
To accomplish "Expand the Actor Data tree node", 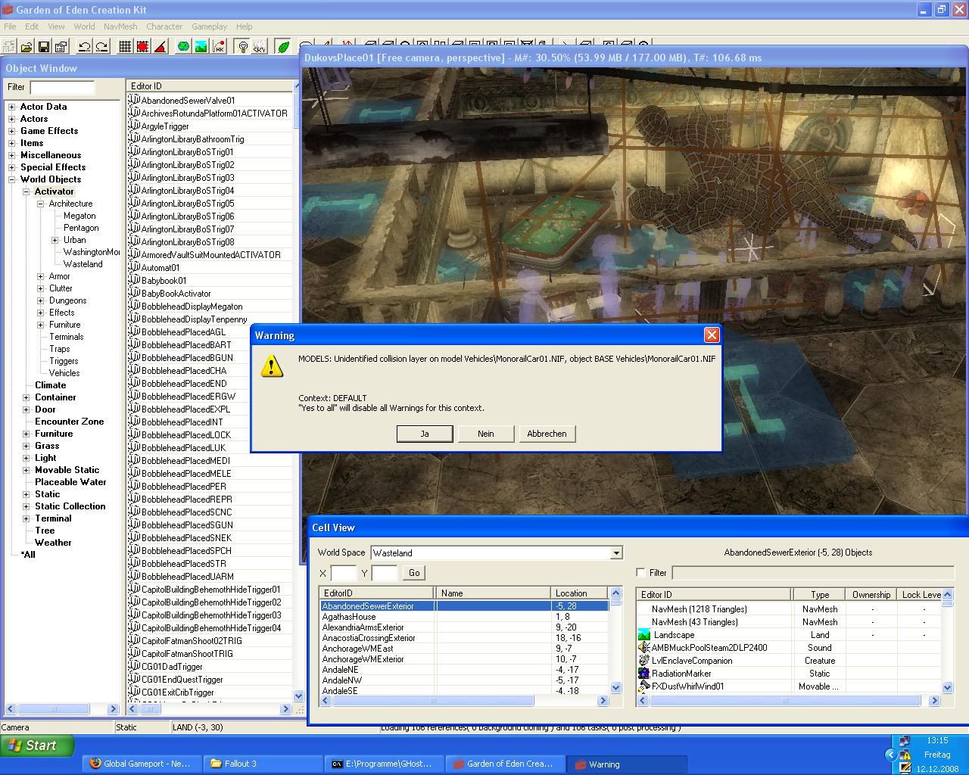I will 12,107.
